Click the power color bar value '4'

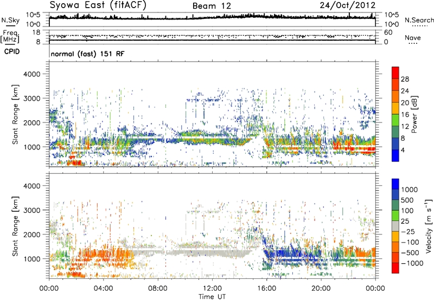point(403,150)
